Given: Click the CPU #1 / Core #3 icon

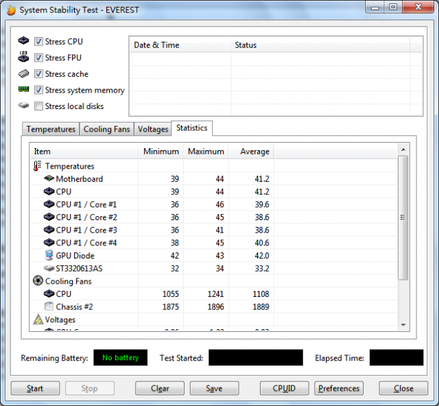Looking at the screenshot, I should pos(49,230).
